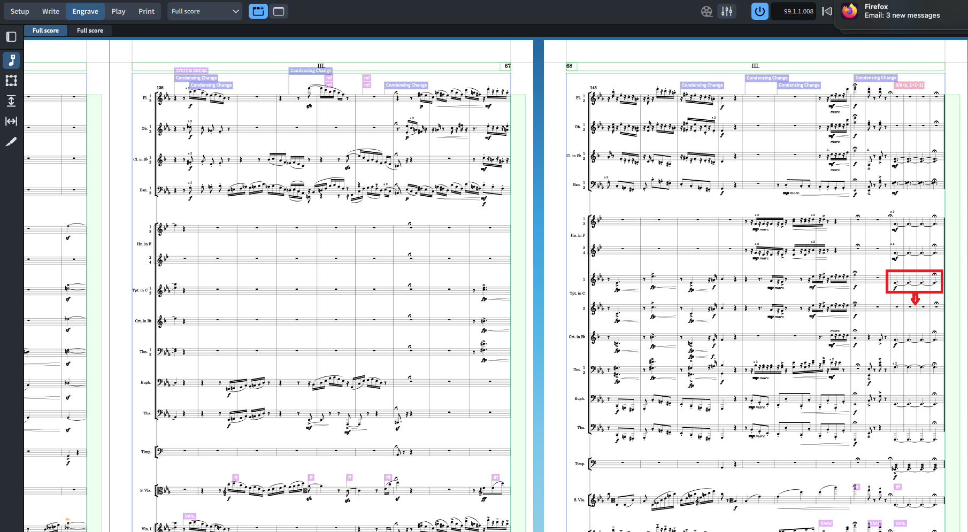Screen dimensions: 968x532
Task: Select the highlighted Full score document tab
Action: point(45,30)
